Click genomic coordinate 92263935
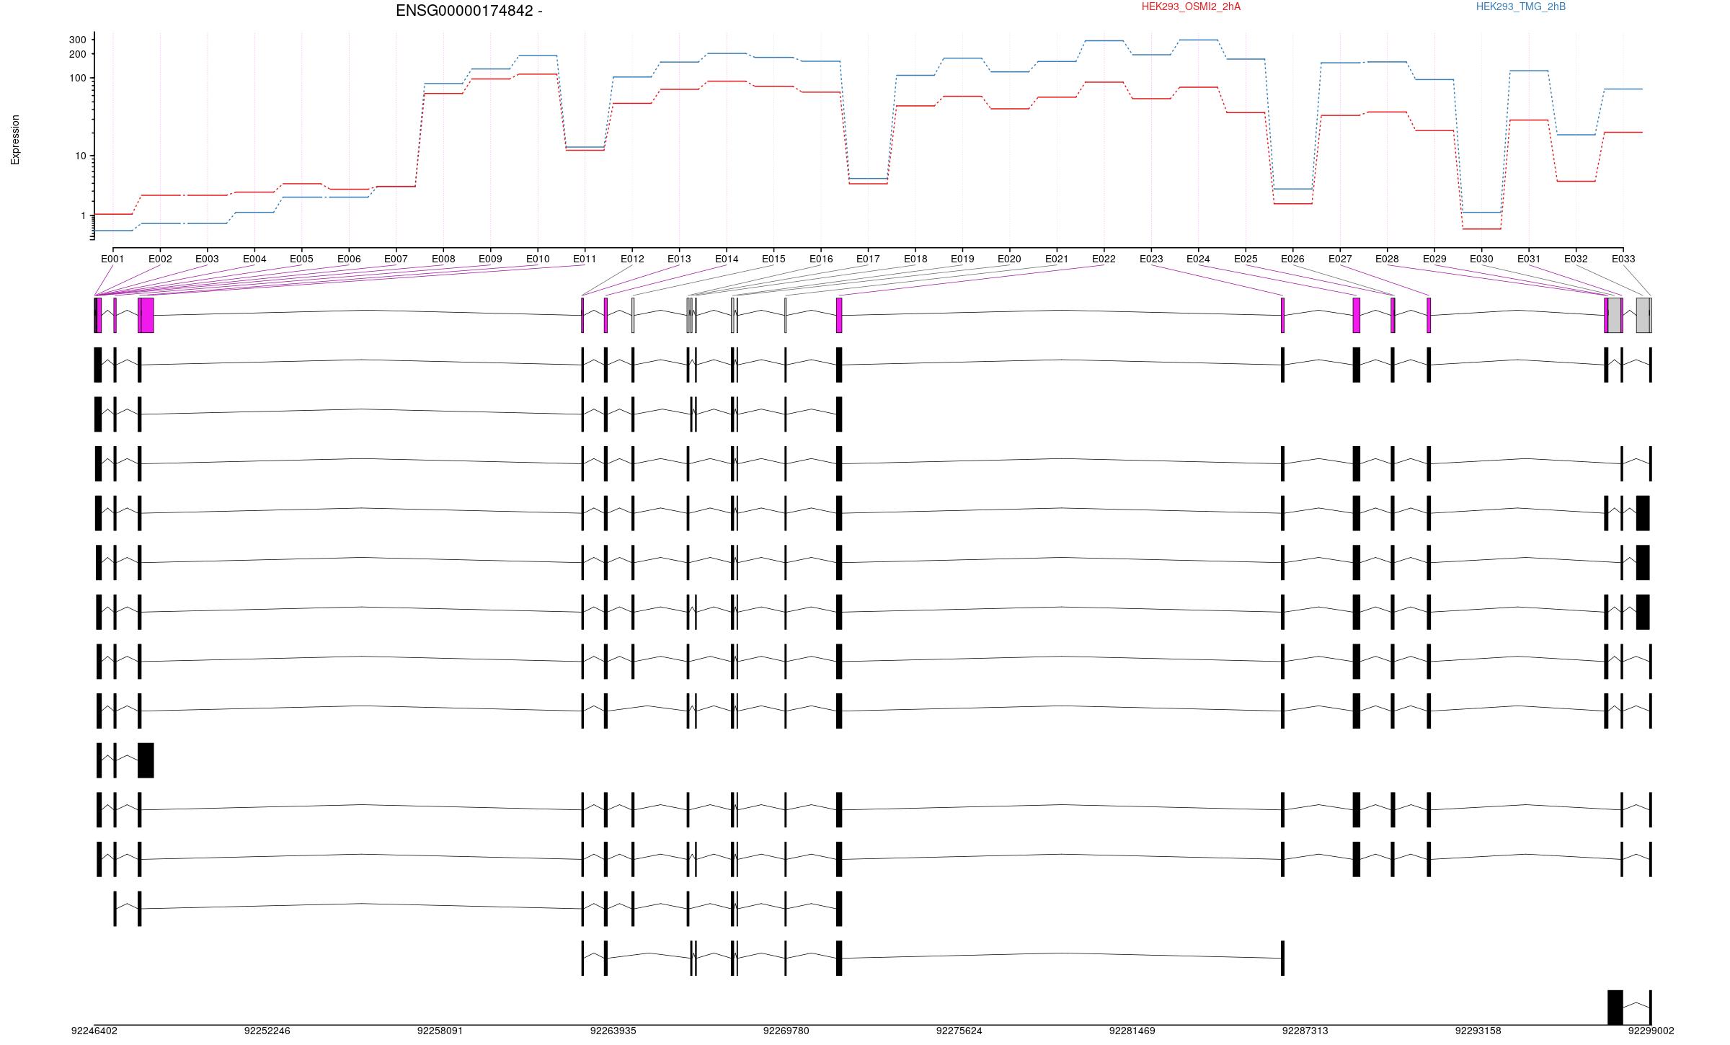This screenshot has width=1730, height=1045. 613,1031
